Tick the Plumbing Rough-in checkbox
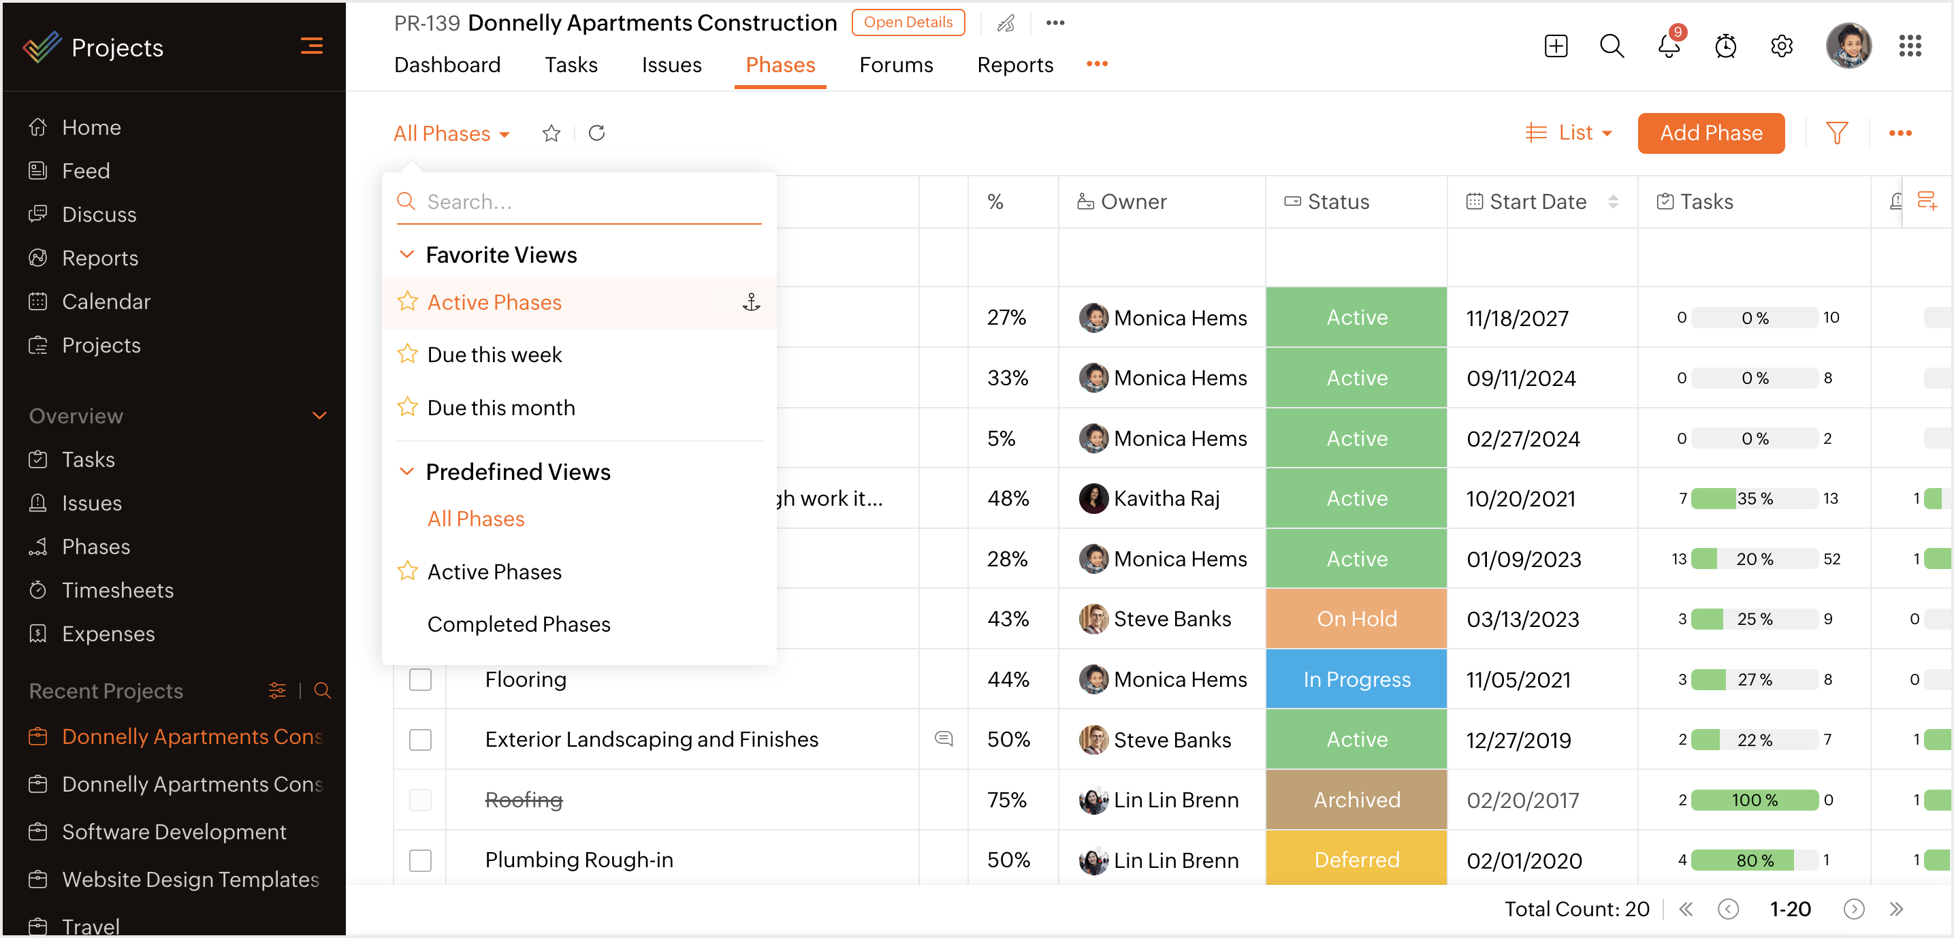 (x=420, y=860)
